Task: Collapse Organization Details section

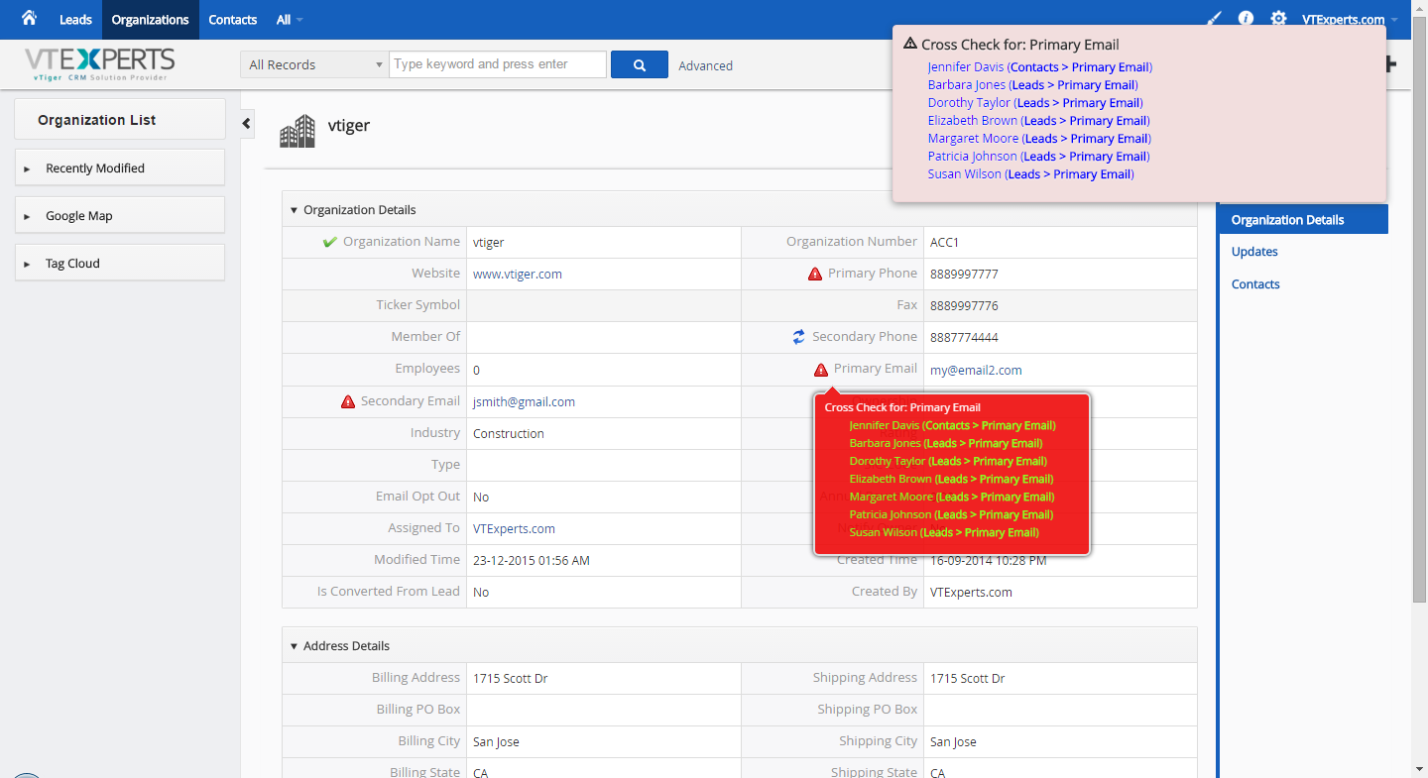Action: click(x=294, y=210)
